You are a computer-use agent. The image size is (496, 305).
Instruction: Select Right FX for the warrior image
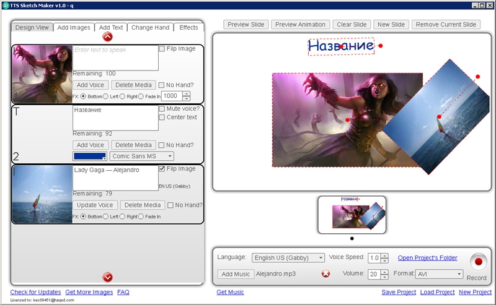(122, 97)
